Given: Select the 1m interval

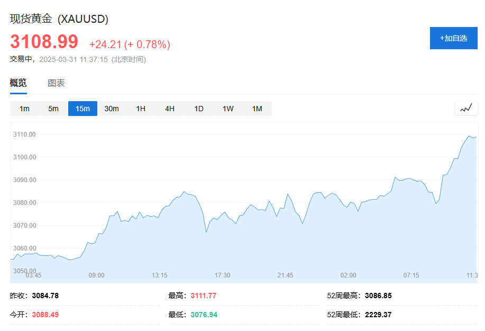Looking at the screenshot, I should tap(24, 109).
